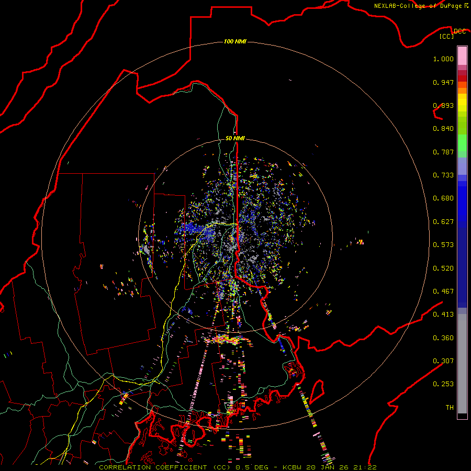
Task: Click the 0.413 legend value
Action: pos(443,315)
